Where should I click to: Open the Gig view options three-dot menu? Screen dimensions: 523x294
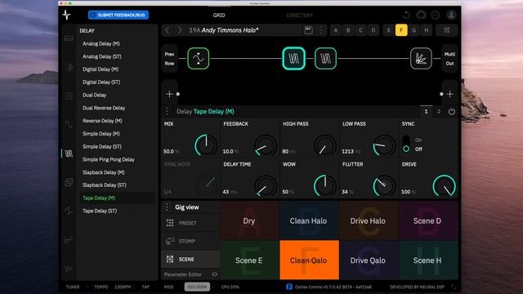click(x=167, y=207)
